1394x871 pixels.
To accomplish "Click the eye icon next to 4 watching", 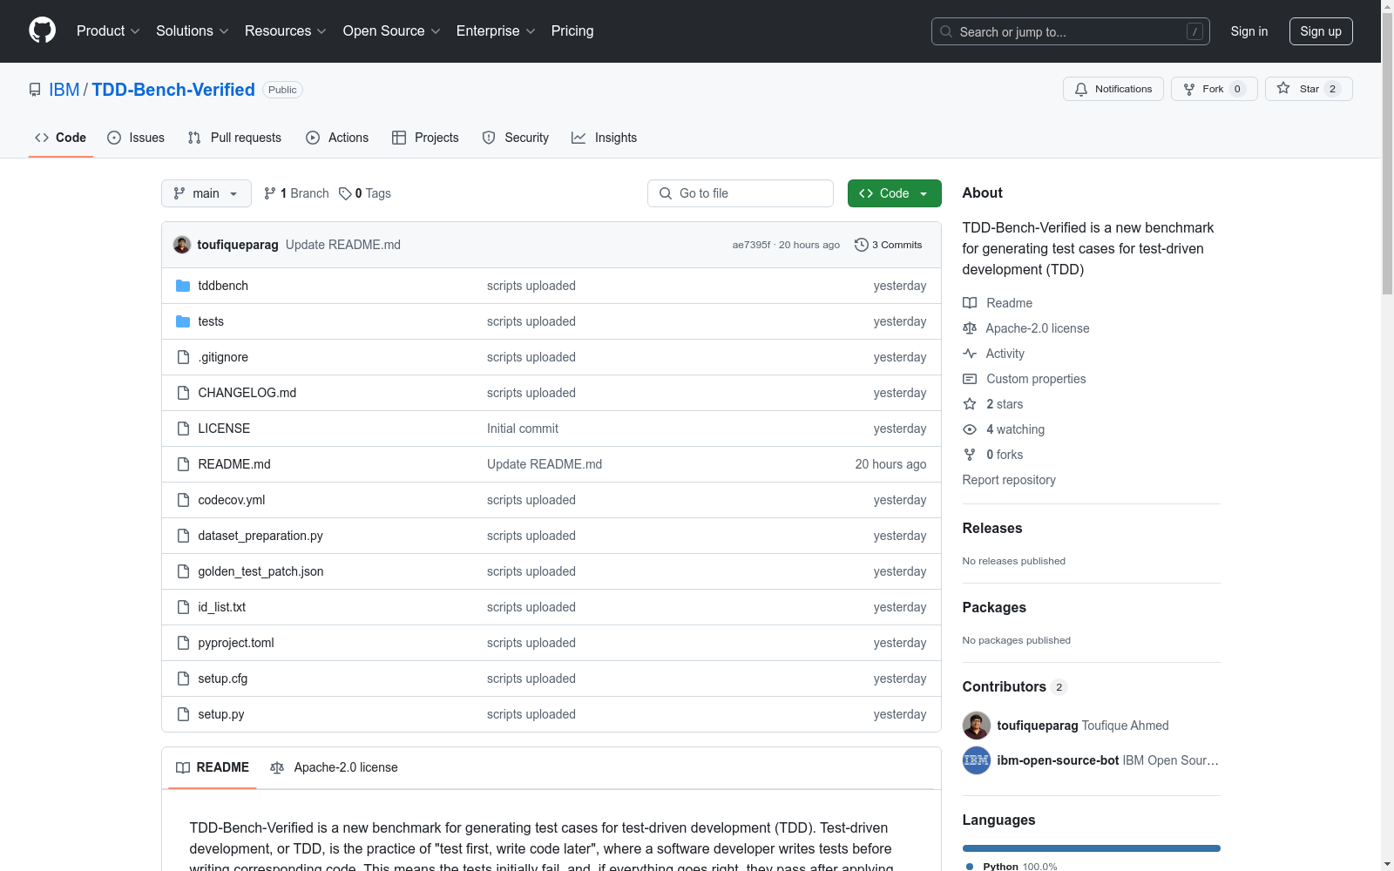I will tap(970, 429).
